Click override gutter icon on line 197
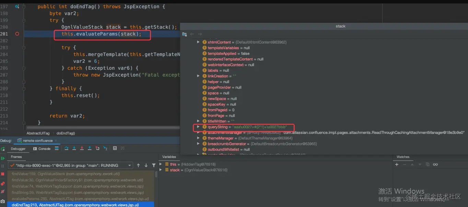 tap(17, 7)
